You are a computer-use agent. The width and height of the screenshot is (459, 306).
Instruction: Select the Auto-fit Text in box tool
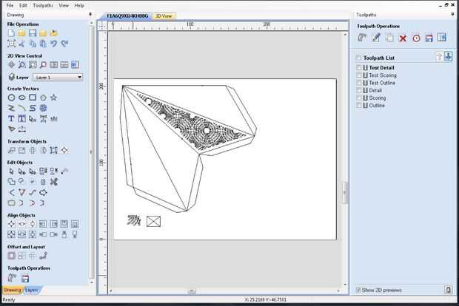[22, 119]
